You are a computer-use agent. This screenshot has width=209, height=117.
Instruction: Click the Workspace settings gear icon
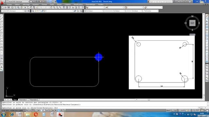pyautogui.click(x=25, y=11)
